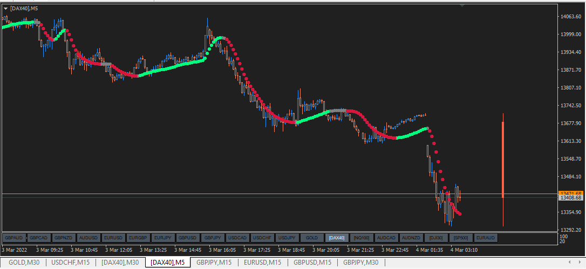The height and width of the screenshot is (269, 586).
Task: Open the EURUSD,M15 chart tab
Action: point(263,263)
